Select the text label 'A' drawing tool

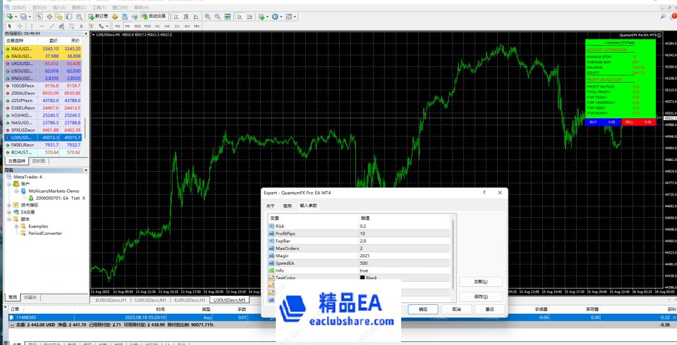tap(81, 26)
